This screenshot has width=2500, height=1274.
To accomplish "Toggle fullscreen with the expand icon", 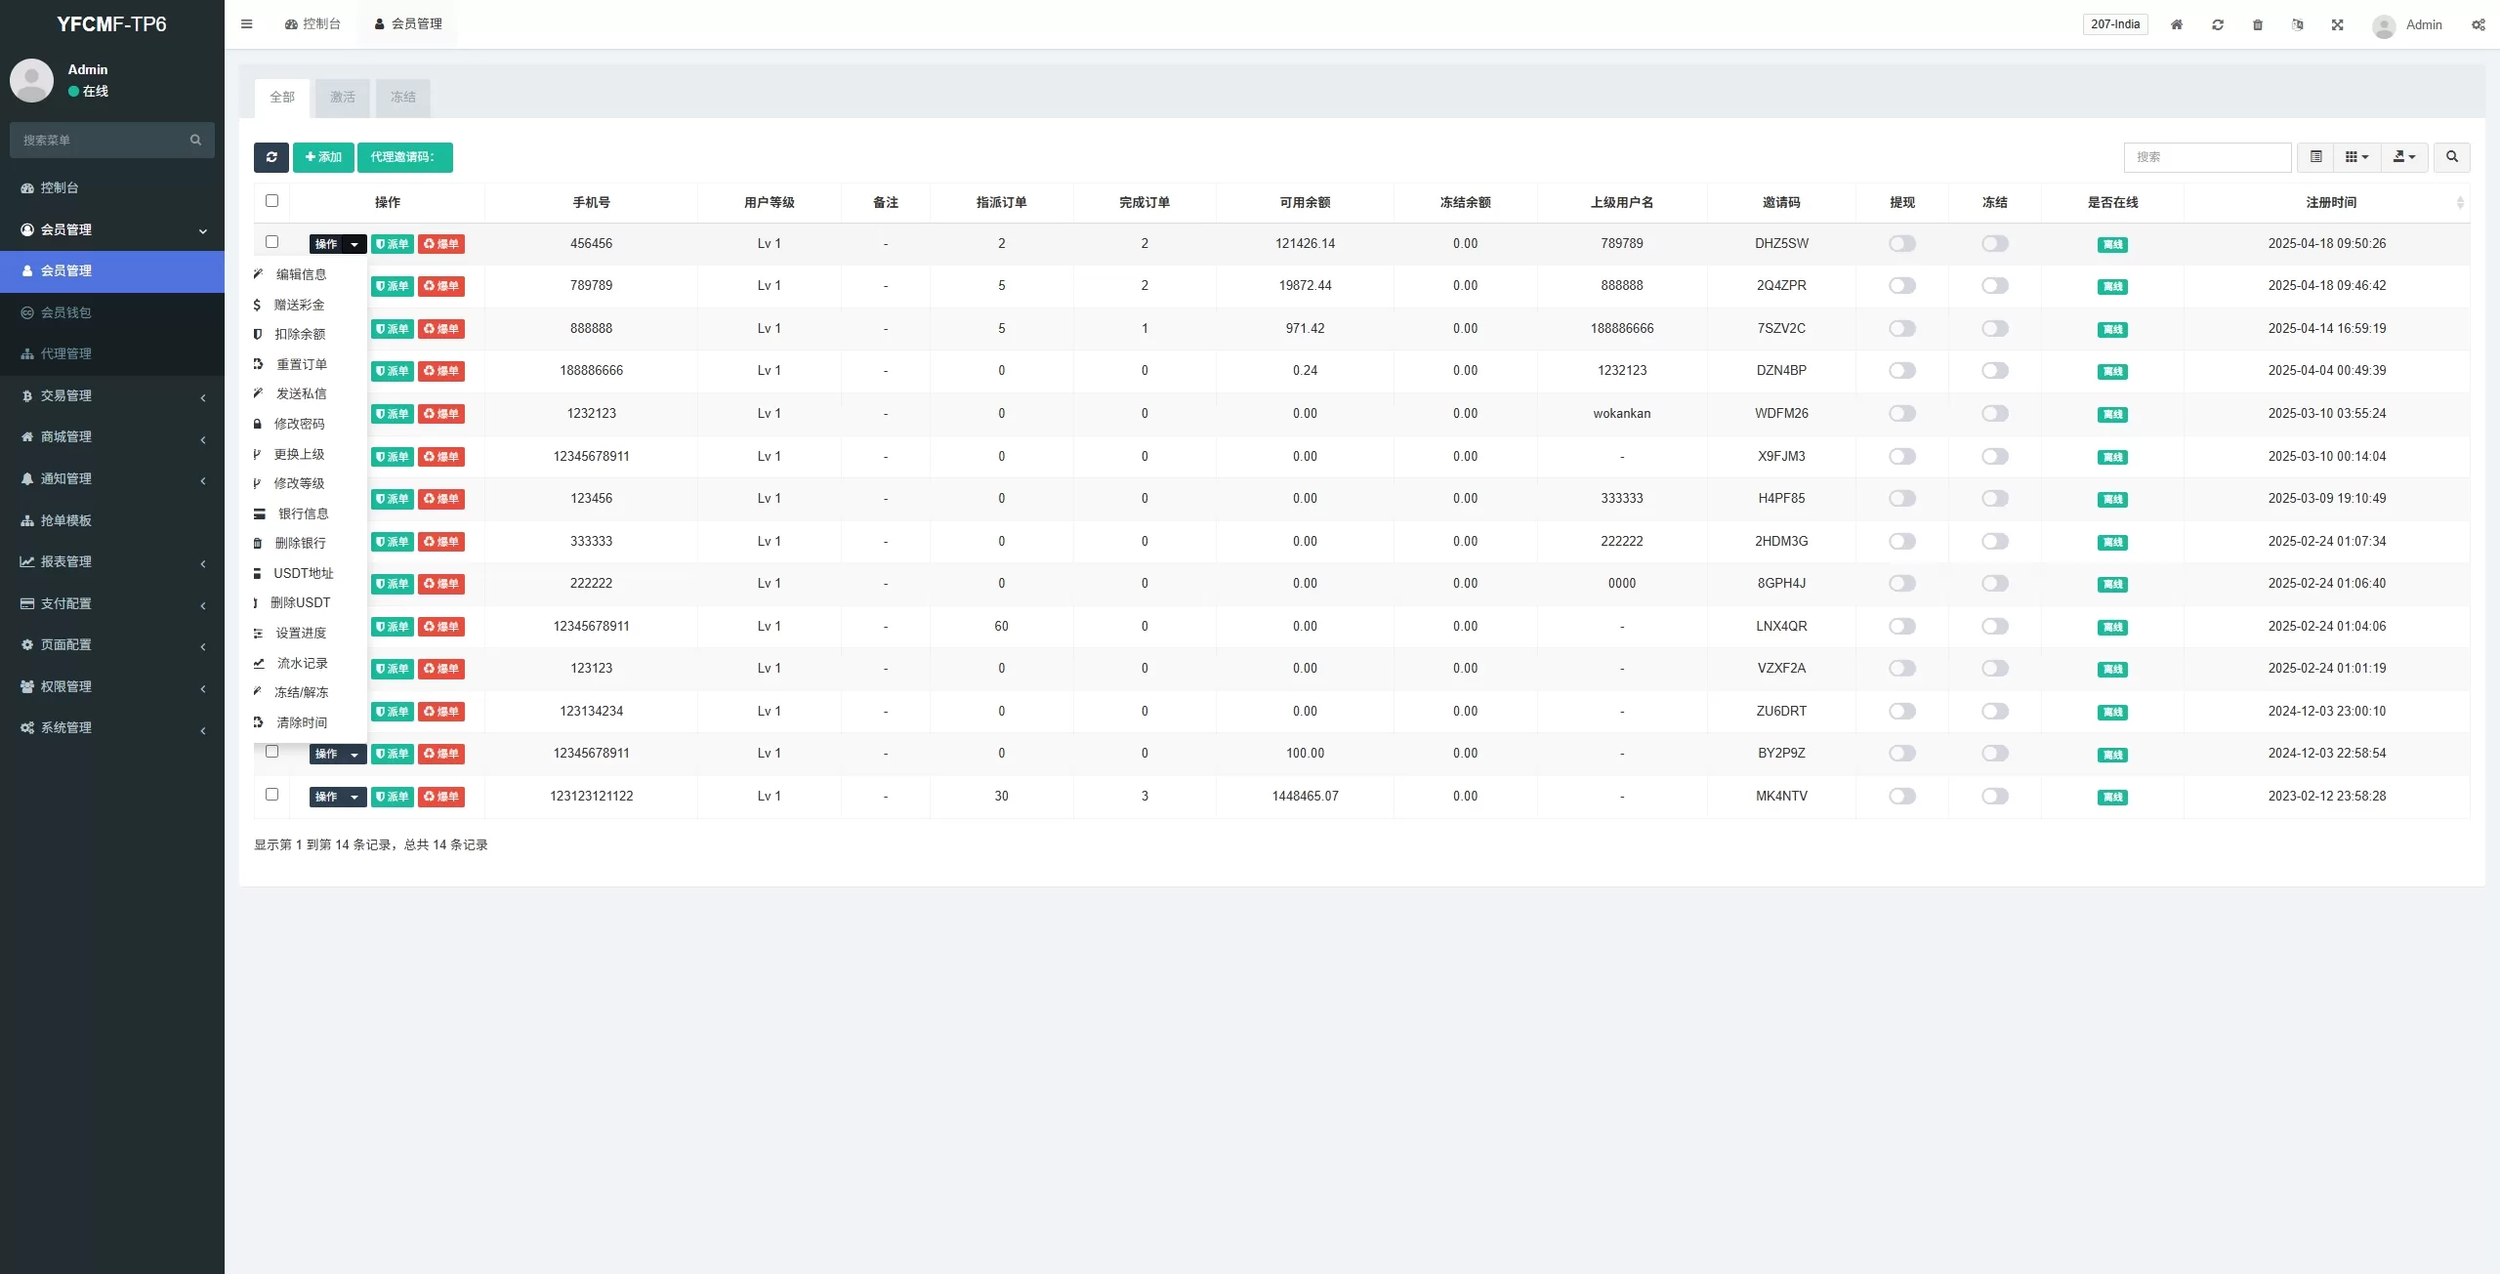I will 2338,24.
